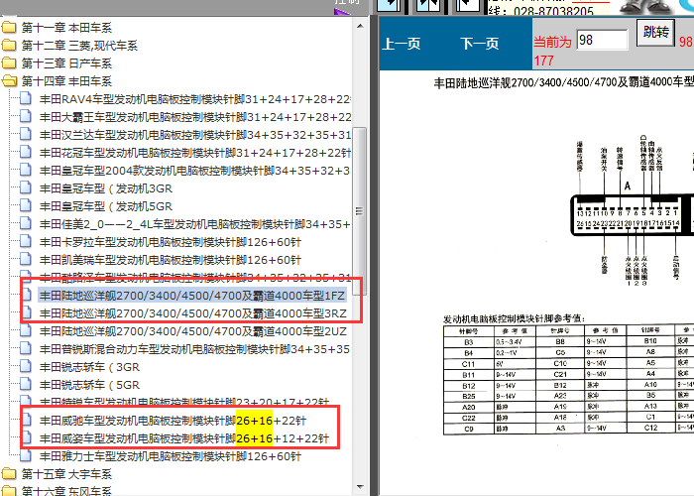This screenshot has height=496, width=694.
Task: Go to previous page with 上一页
Action: (x=401, y=44)
